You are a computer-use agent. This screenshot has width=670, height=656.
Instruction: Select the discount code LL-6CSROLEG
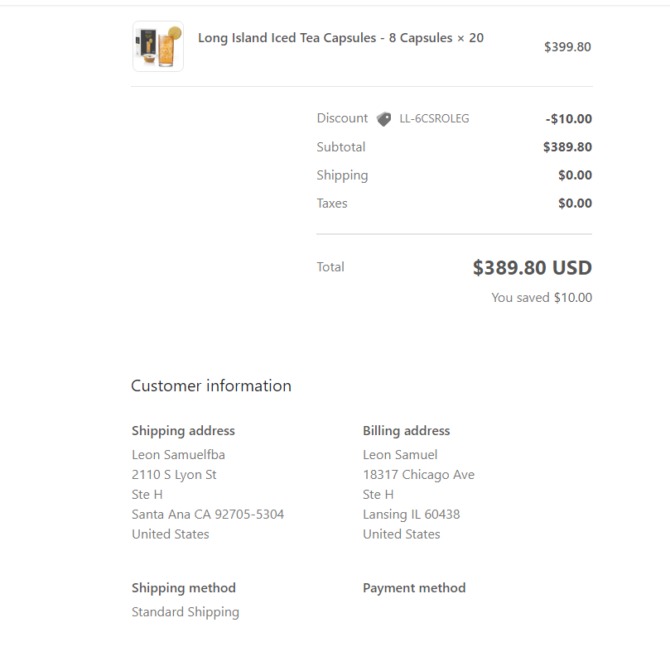tap(434, 118)
